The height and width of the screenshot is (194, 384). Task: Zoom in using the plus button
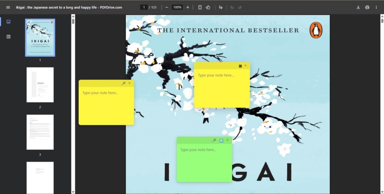tap(188, 7)
